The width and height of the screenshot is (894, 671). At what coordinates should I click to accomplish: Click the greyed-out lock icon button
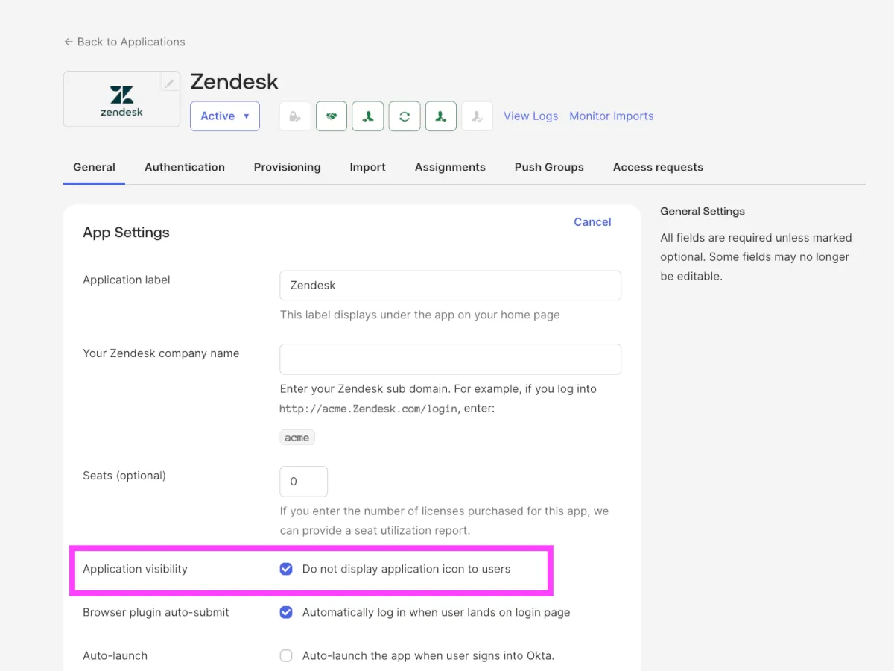coord(295,116)
